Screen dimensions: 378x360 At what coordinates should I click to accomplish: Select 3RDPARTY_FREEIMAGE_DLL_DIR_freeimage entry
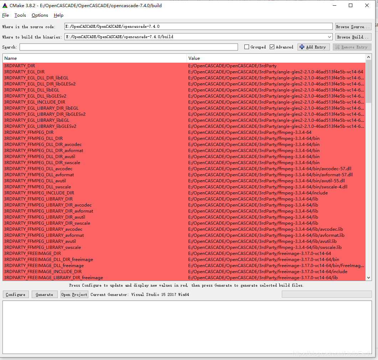(x=48, y=260)
